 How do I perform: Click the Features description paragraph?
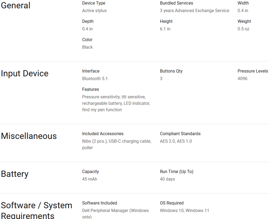pos(116,103)
